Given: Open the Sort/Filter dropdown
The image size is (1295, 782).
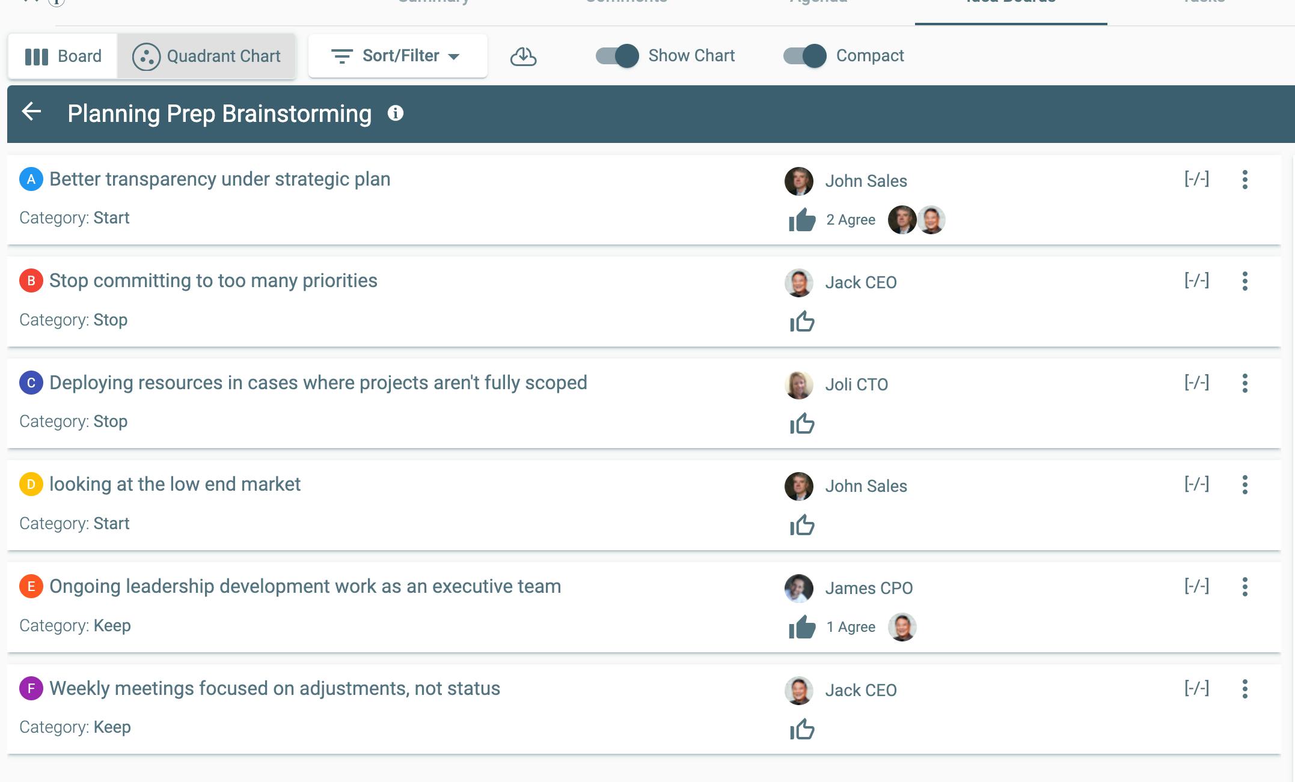Looking at the screenshot, I should point(397,56).
